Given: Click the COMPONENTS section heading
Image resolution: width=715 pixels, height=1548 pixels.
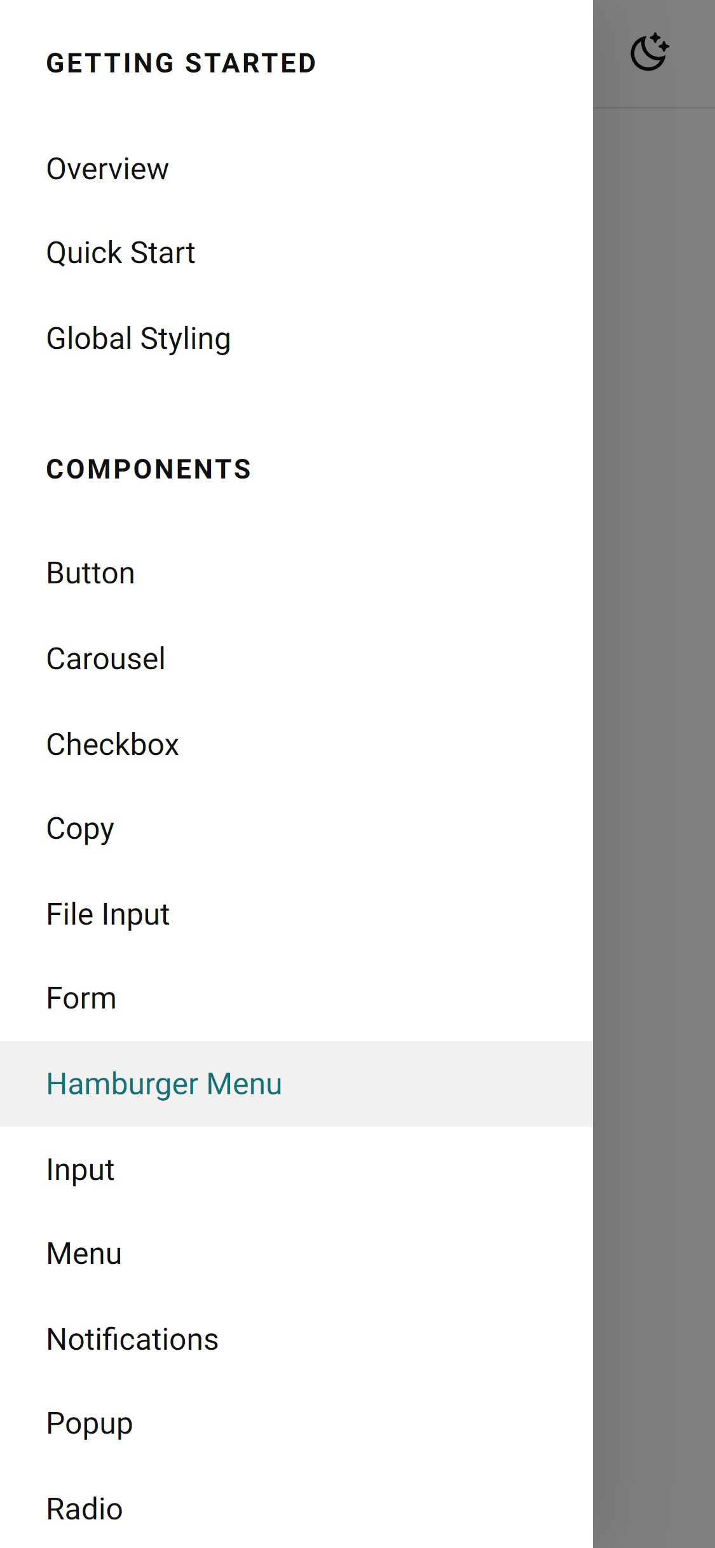Looking at the screenshot, I should 149,469.
